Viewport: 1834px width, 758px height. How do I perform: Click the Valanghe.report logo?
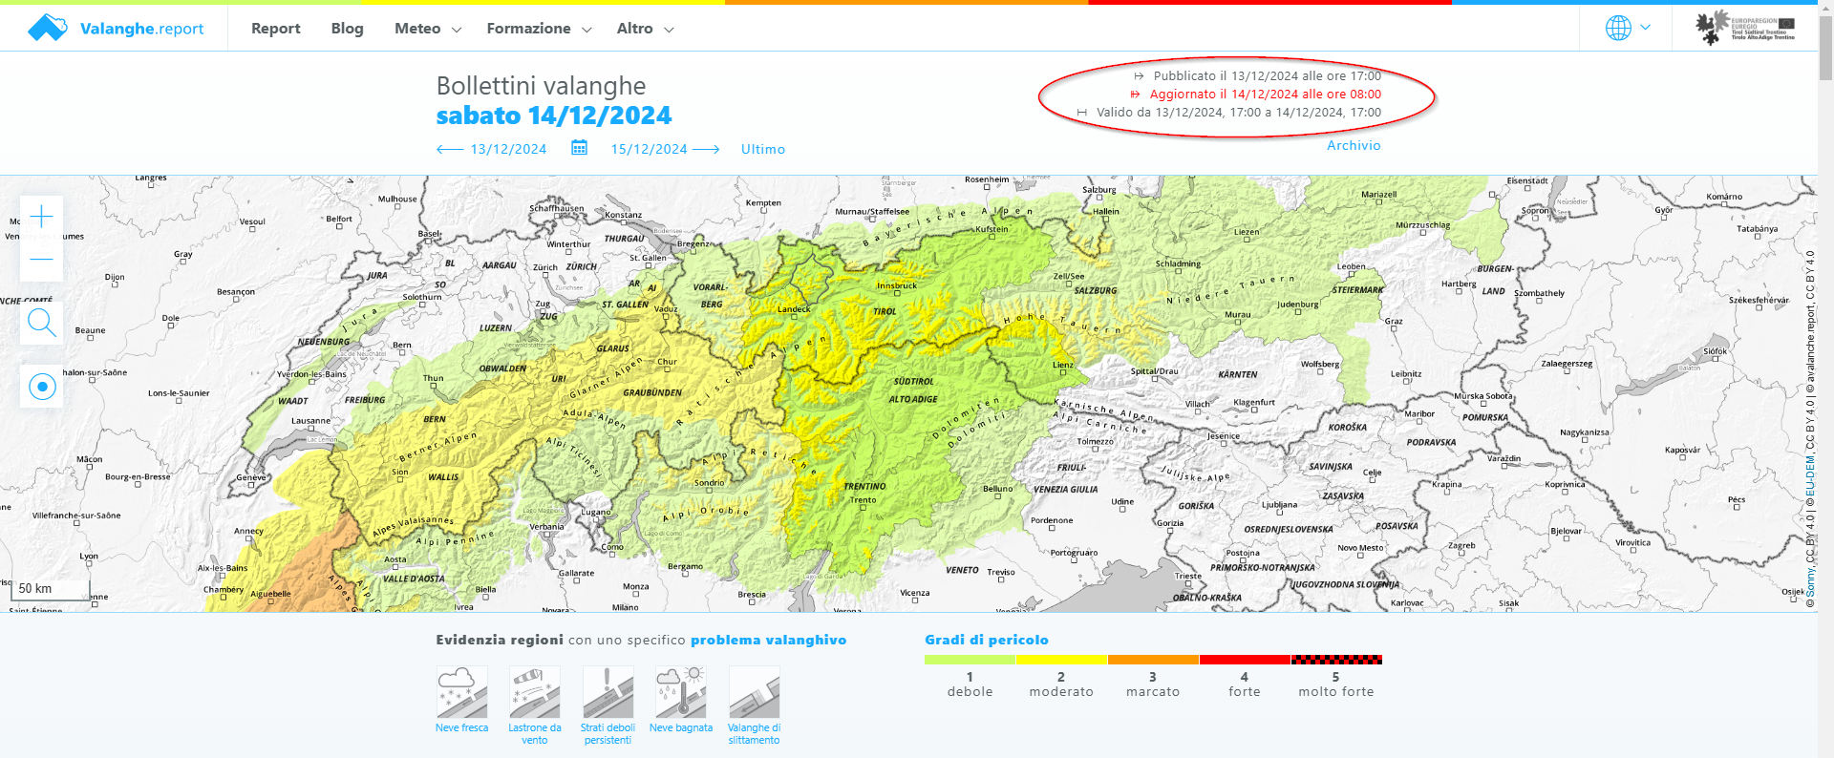(x=116, y=29)
